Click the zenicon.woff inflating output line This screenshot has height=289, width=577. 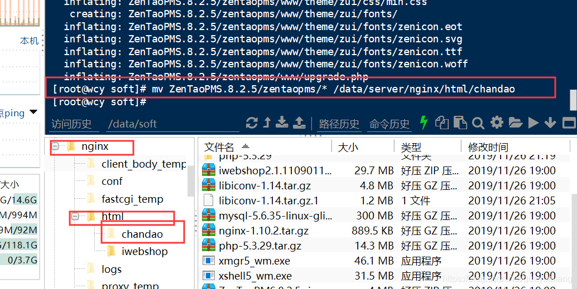tap(266, 64)
